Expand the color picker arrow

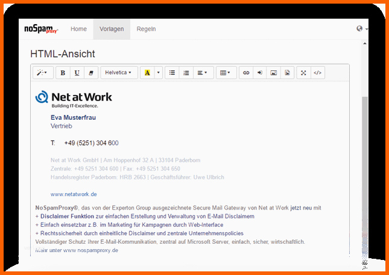pyautogui.click(x=159, y=73)
